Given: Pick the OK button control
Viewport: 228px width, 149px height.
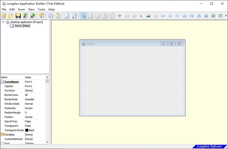Looking at the screenshot, I should pyautogui.click(x=127, y=16).
